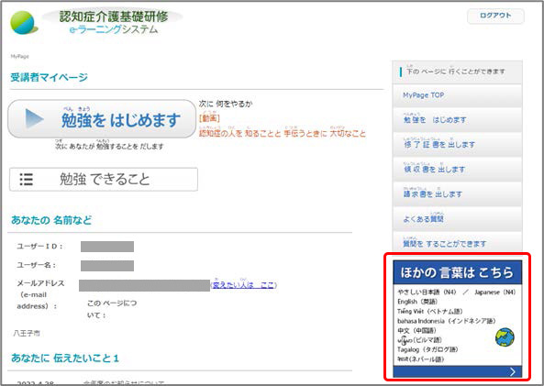This screenshot has width=544, height=386.
Task: Click the 八王子市 text
Action: click(x=27, y=334)
